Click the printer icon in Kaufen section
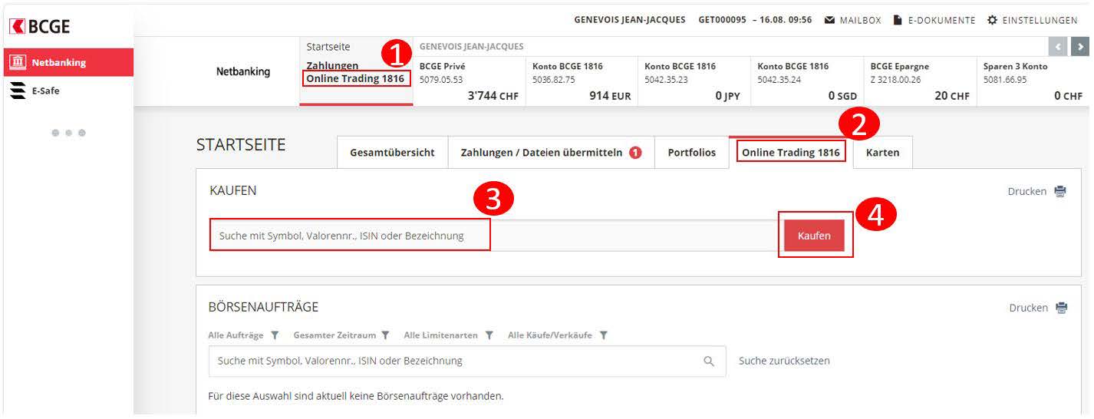 click(1060, 192)
